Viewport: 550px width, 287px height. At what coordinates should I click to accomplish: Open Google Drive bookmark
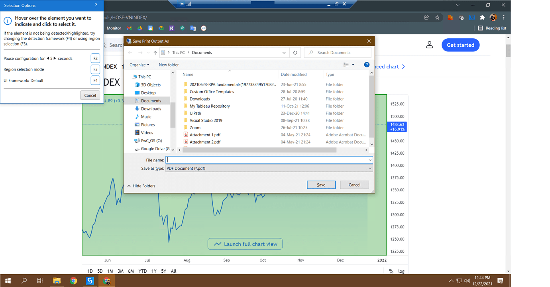[139, 28]
